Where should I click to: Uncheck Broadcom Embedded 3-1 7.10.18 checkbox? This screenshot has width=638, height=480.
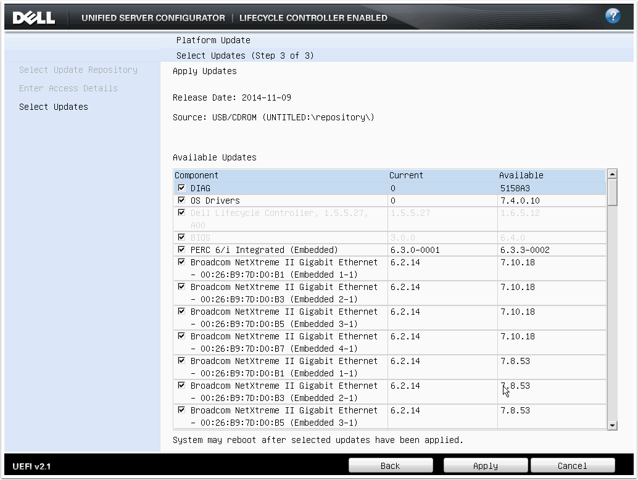(x=181, y=311)
